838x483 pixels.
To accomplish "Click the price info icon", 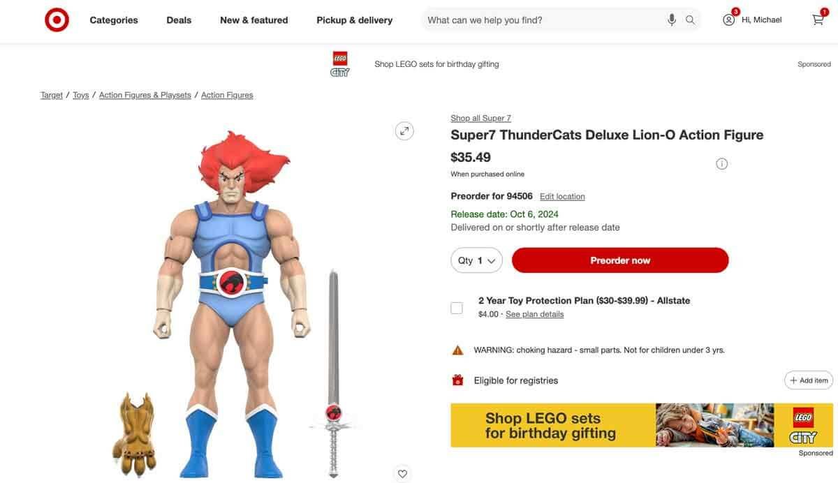I will pos(722,164).
